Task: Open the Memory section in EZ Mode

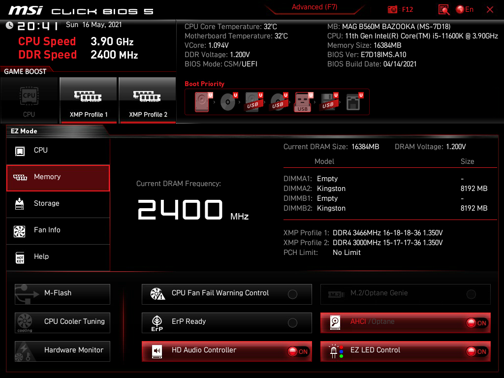Action: (x=58, y=178)
